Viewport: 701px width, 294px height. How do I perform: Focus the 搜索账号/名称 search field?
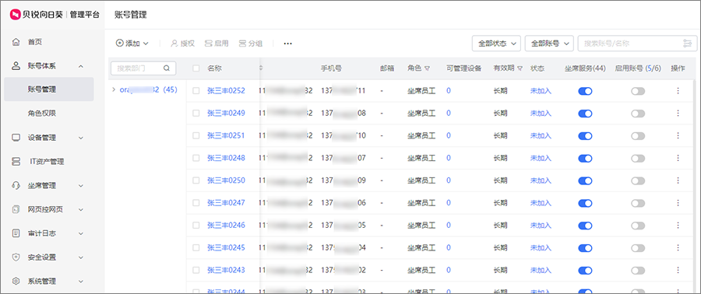click(x=637, y=44)
